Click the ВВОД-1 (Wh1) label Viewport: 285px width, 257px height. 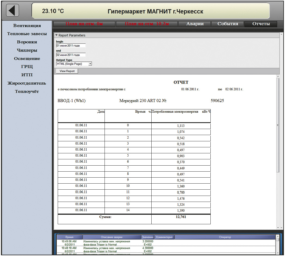tap(71, 101)
